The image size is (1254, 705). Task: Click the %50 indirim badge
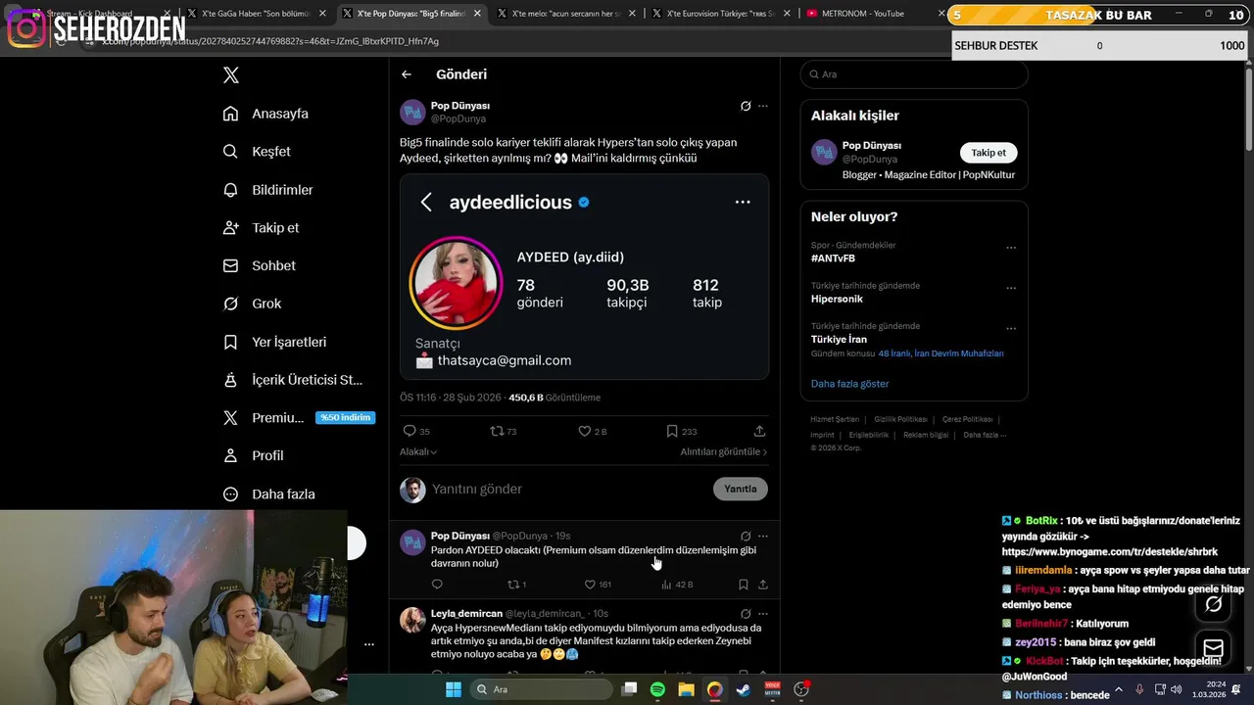(345, 417)
